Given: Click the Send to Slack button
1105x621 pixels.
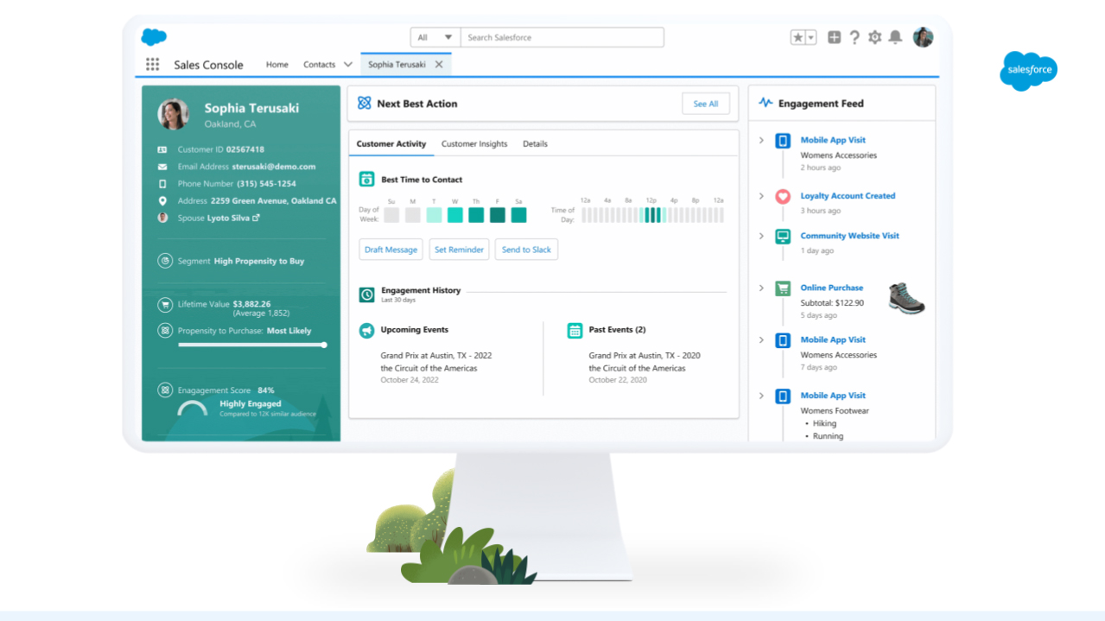Looking at the screenshot, I should point(526,250).
